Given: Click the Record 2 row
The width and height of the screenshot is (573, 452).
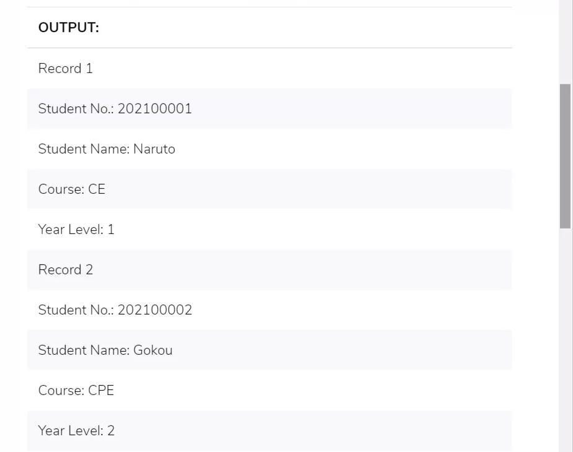Looking at the screenshot, I should coord(269,270).
